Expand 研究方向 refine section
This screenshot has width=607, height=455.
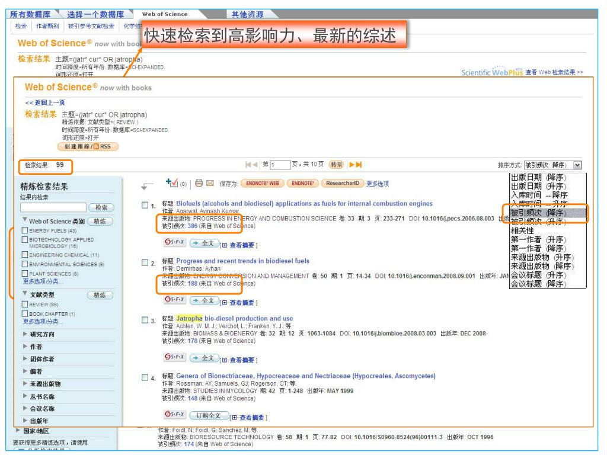(x=25, y=334)
